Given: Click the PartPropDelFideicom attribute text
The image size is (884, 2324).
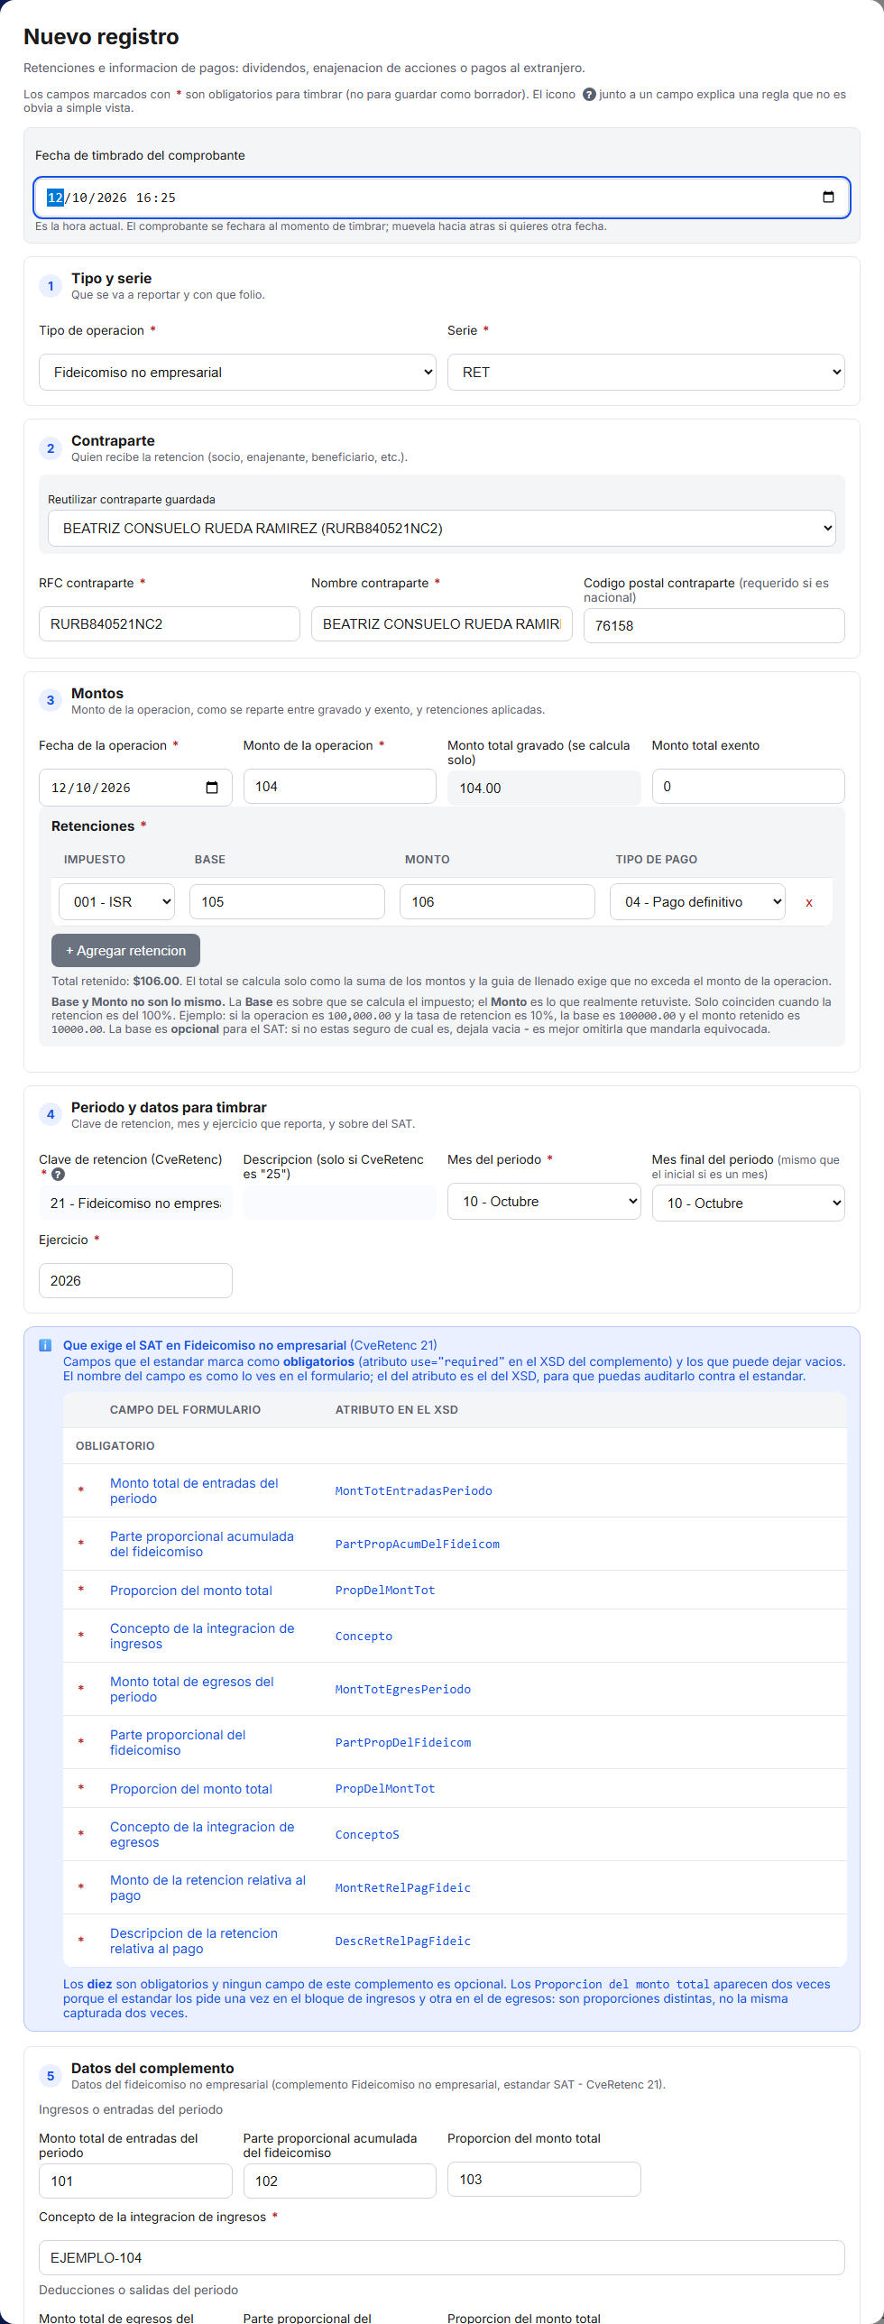Looking at the screenshot, I should point(403,1743).
